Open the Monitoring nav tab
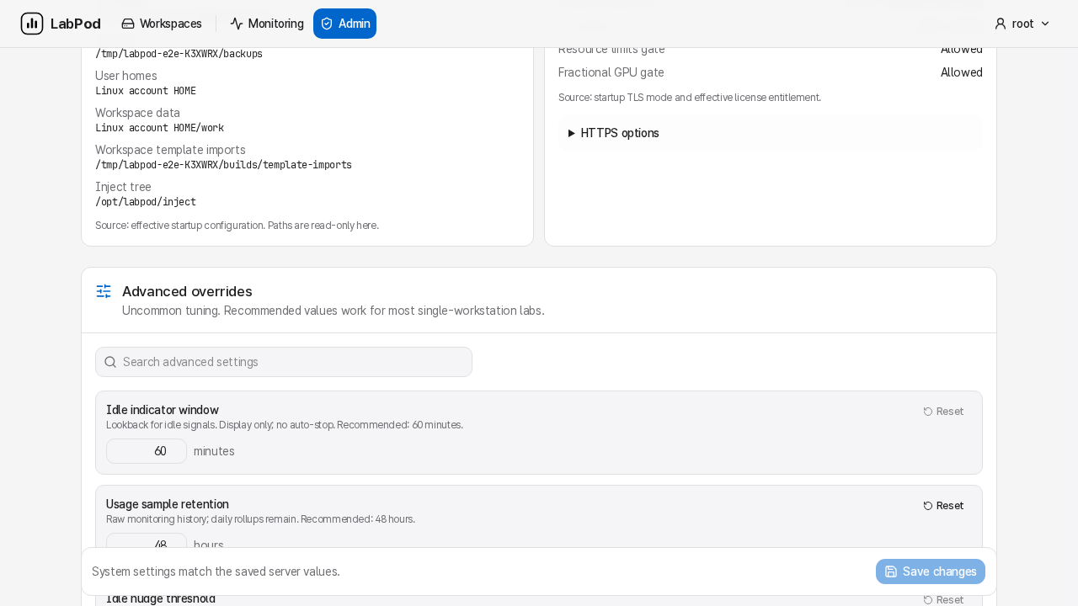Image resolution: width=1078 pixels, height=606 pixels. 267,24
